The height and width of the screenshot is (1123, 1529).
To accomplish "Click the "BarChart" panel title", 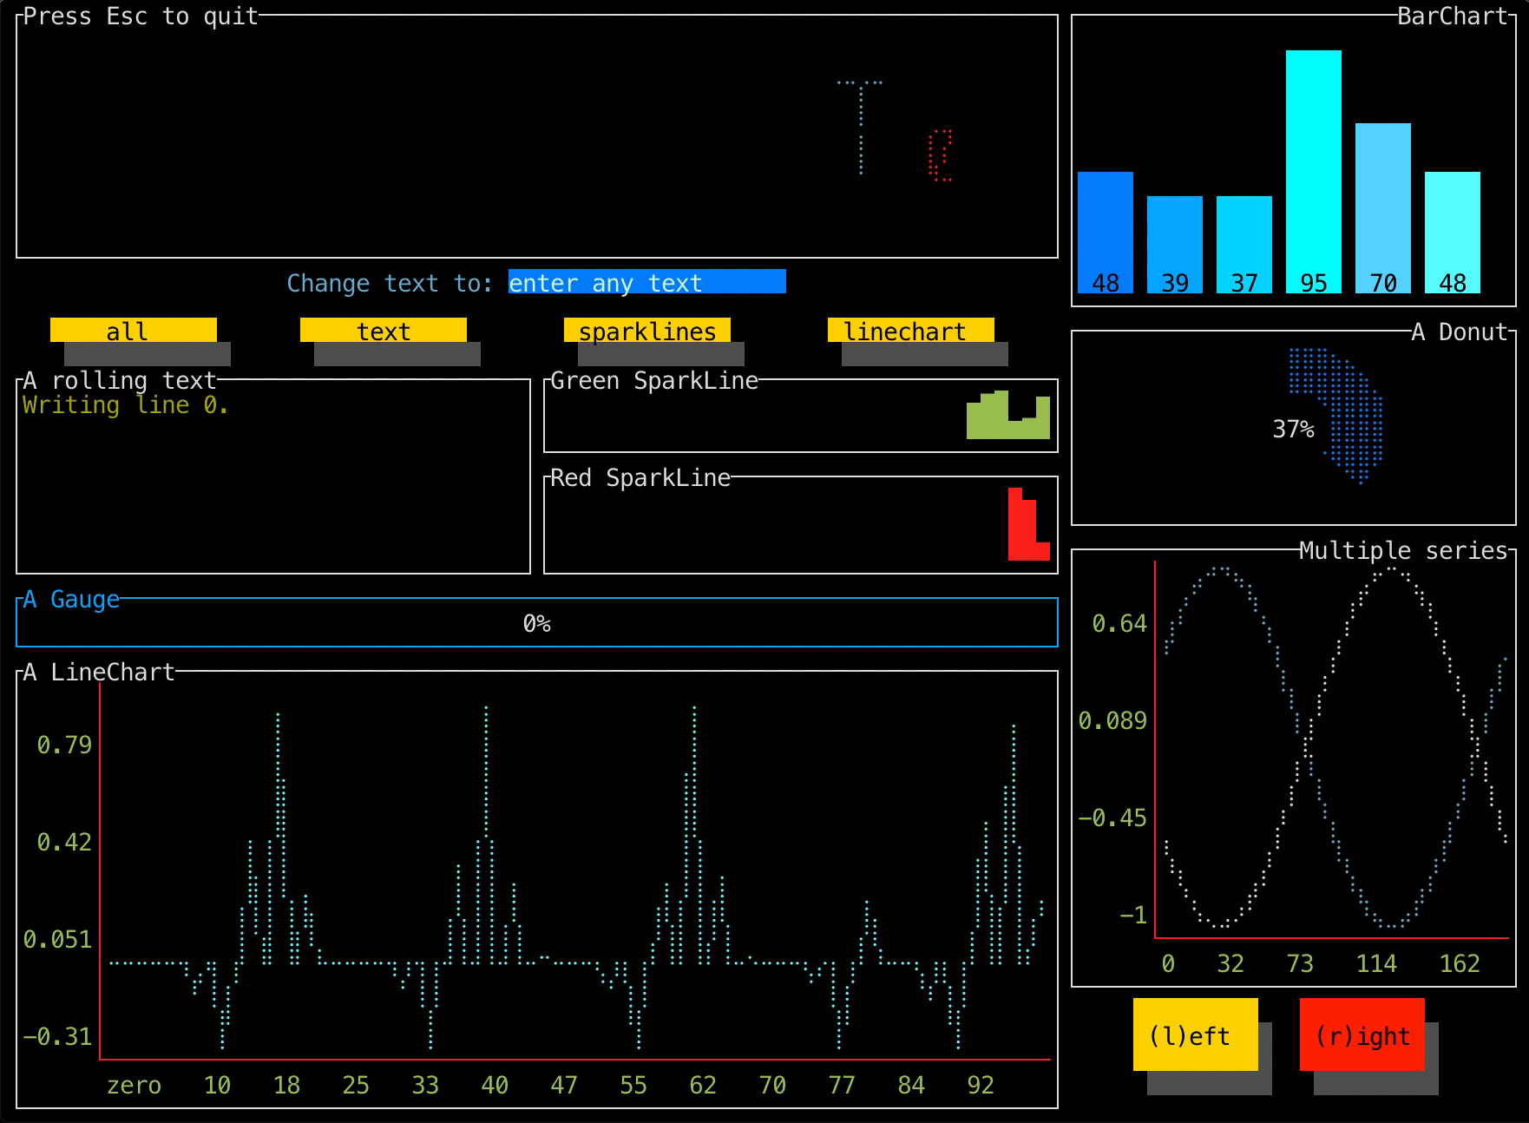I will pos(1453,16).
